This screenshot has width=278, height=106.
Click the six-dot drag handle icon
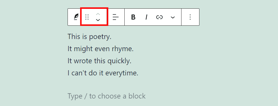click(x=87, y=17)
